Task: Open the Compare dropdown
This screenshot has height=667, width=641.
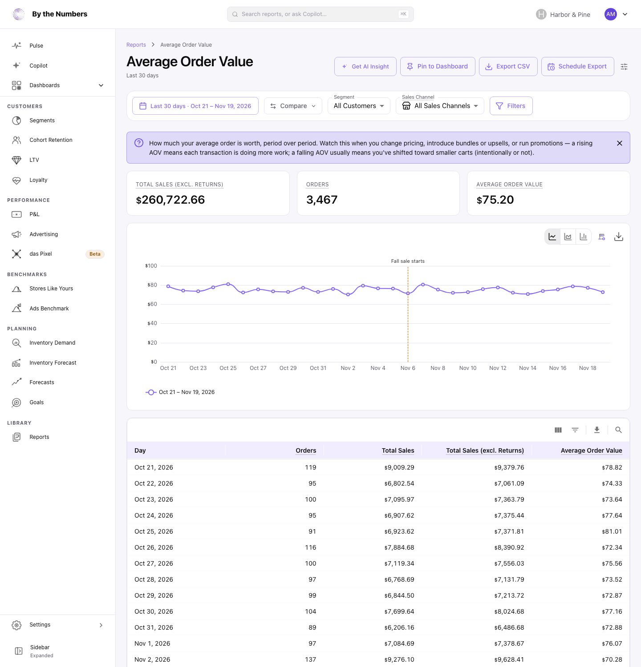Action: coord(293,106)
